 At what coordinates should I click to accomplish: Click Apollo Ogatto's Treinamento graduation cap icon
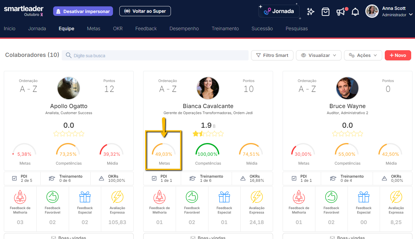(x=52, y=178)
